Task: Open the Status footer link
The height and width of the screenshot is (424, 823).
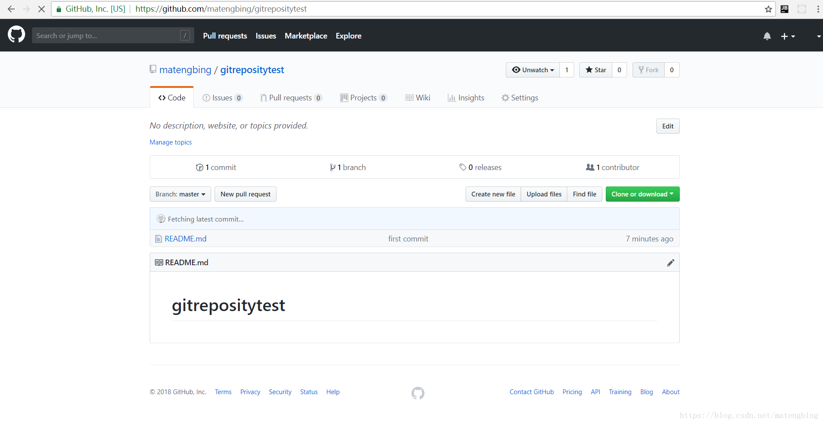Action: [309, 392]
